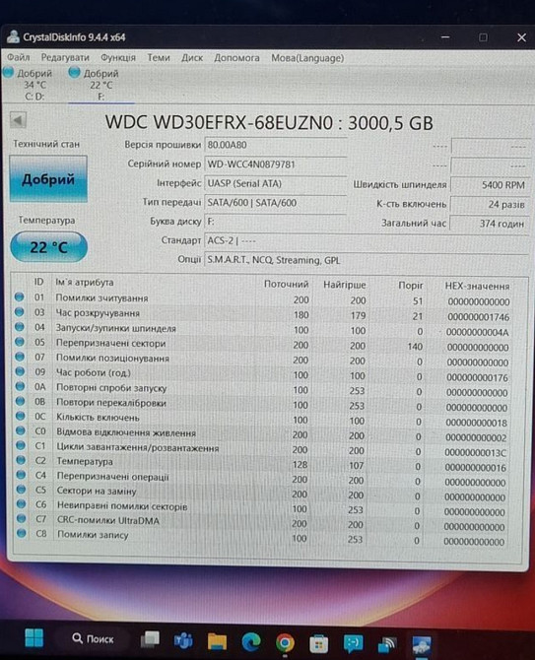This screenshot has width=535, height=660.
Task: Click status dot for Температура attribute row
Action: (21, 460)
